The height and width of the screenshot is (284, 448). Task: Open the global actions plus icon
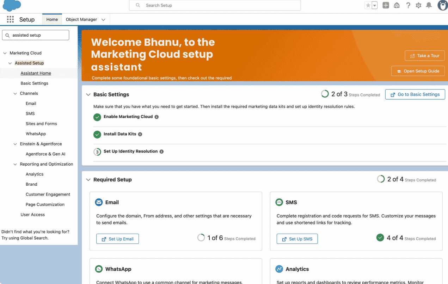[386, 5]
